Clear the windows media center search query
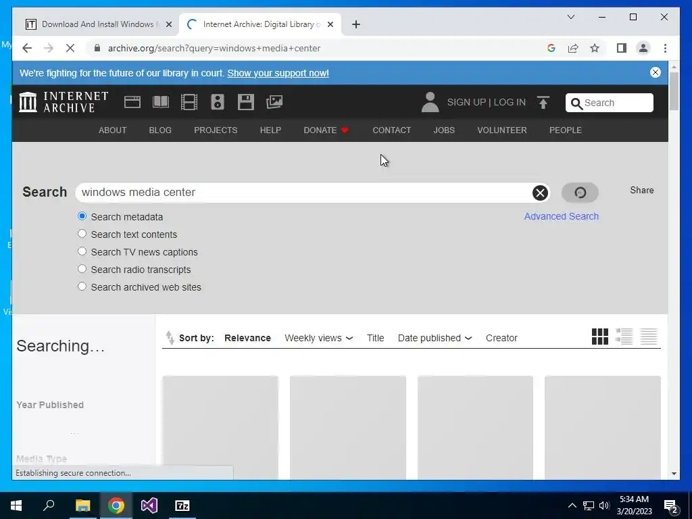This screenshot has width=692, height=519. pos(540,193)
